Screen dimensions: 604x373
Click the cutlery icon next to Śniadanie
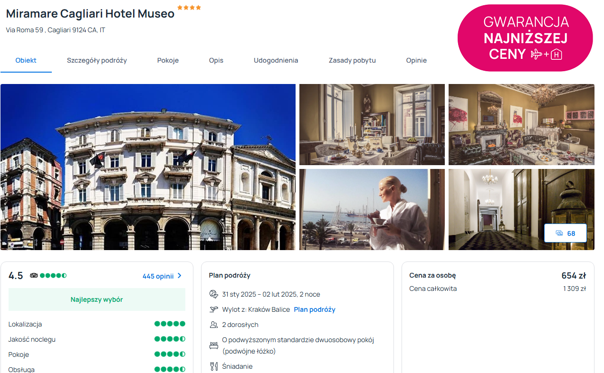tap(214, 366)
